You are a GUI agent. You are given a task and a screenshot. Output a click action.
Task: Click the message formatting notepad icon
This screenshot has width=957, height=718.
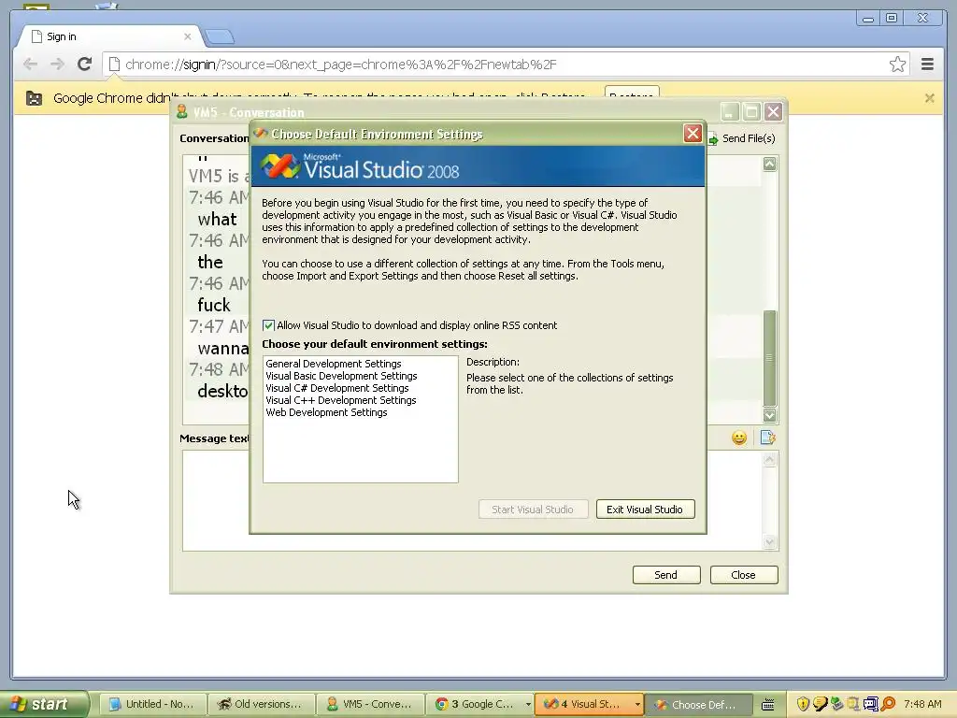[767, 438]
